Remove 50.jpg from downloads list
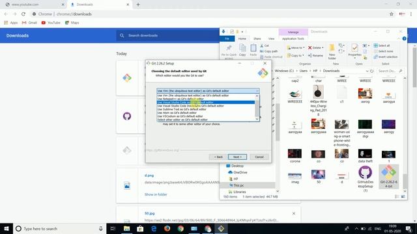 tap(294, 214)
